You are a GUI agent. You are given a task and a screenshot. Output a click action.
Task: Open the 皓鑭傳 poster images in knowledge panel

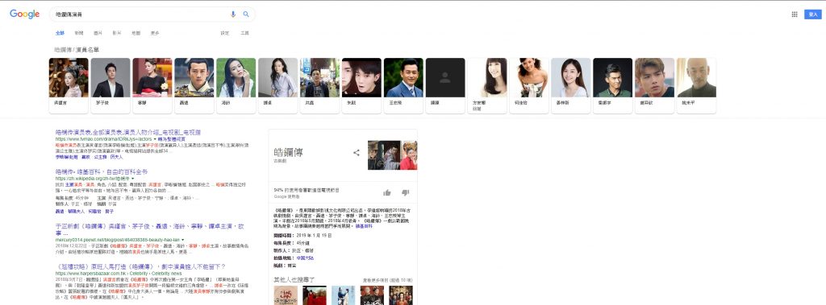[x=393, y=155]
